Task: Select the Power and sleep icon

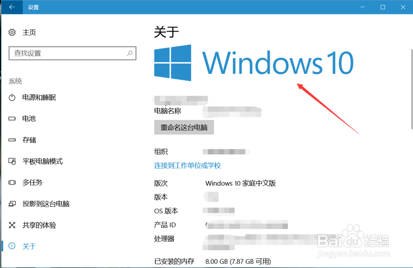Action: click(x=12, y=98)
